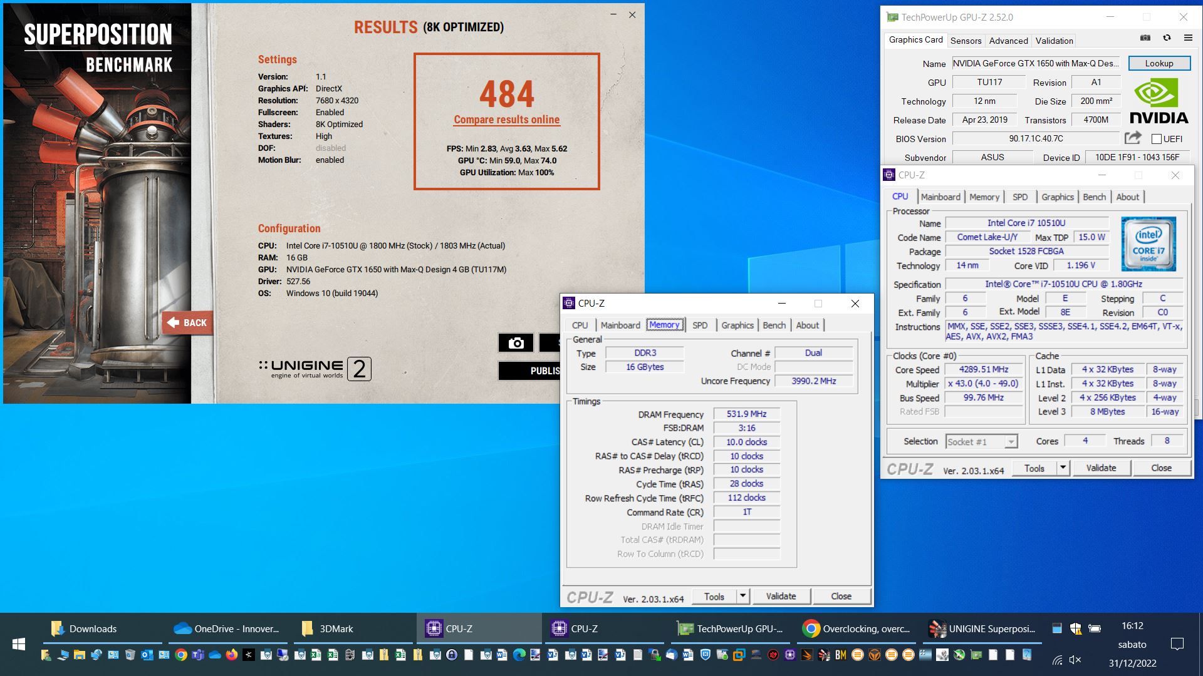Click the 484 benchmark score

[x=506, y=94]
